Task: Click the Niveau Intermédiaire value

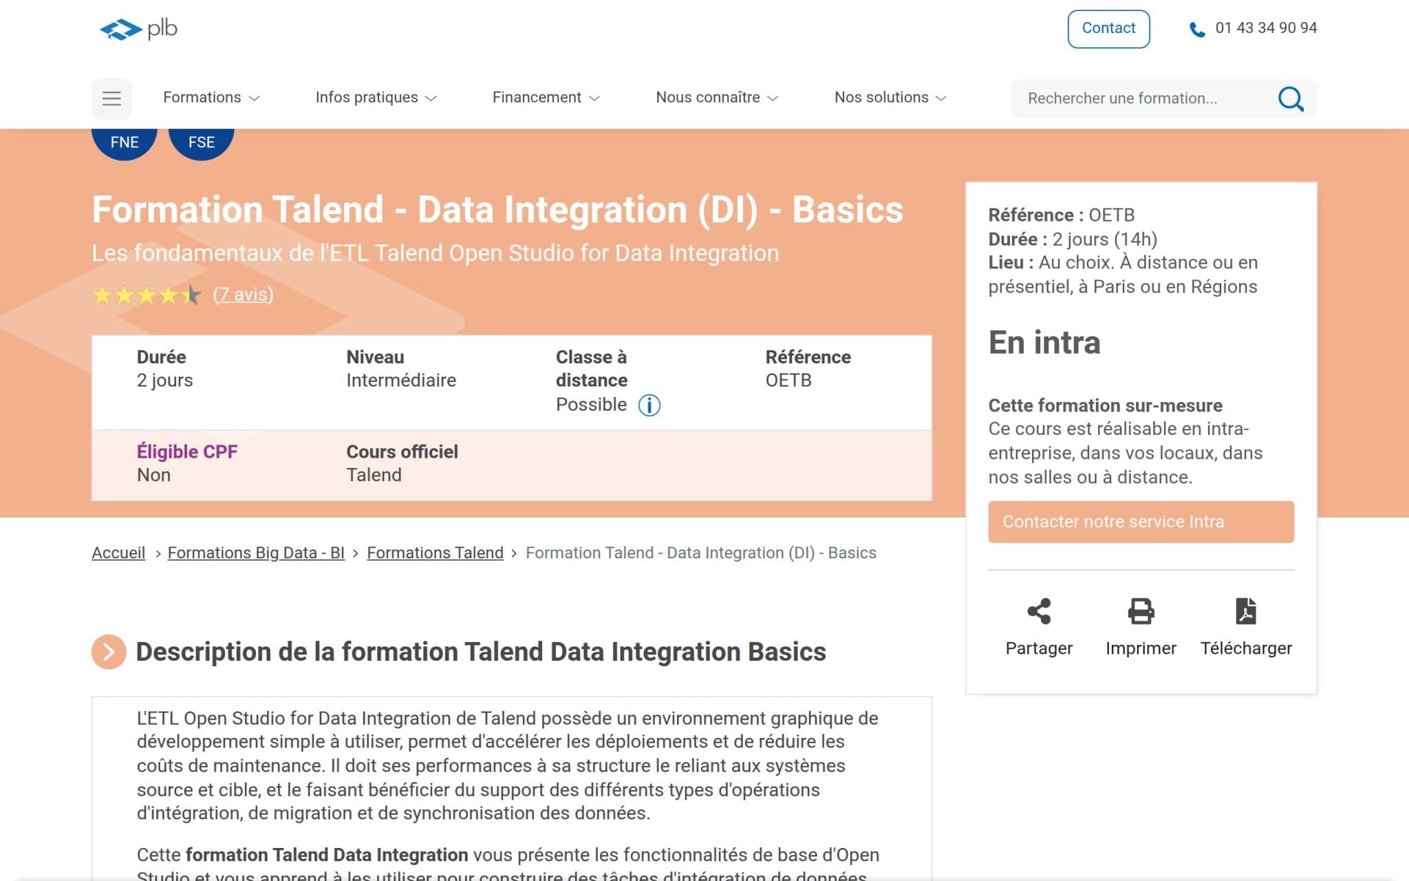Action: 401,381
